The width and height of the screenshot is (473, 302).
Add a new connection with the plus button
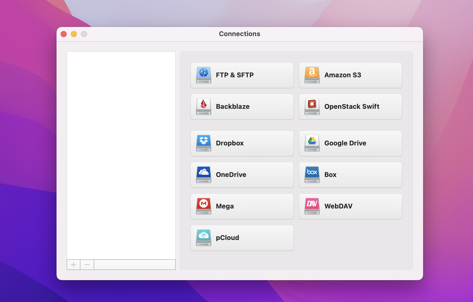(73, 264)
